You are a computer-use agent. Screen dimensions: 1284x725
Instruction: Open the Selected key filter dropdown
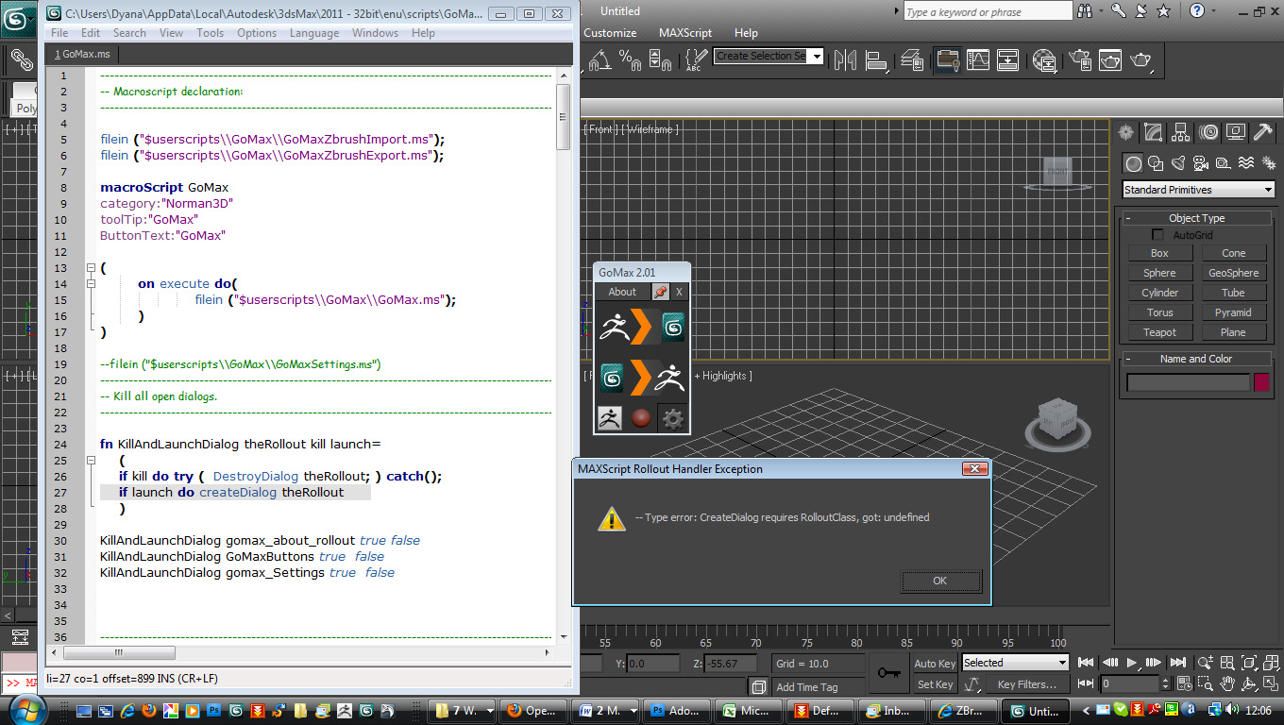[1015, 663]
